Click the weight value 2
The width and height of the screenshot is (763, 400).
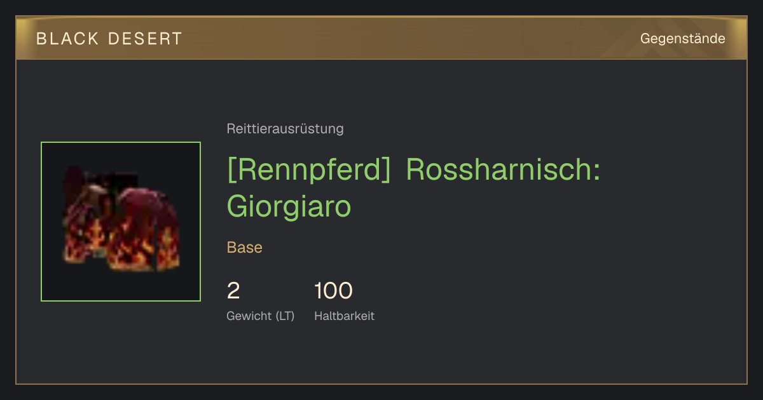233,291
